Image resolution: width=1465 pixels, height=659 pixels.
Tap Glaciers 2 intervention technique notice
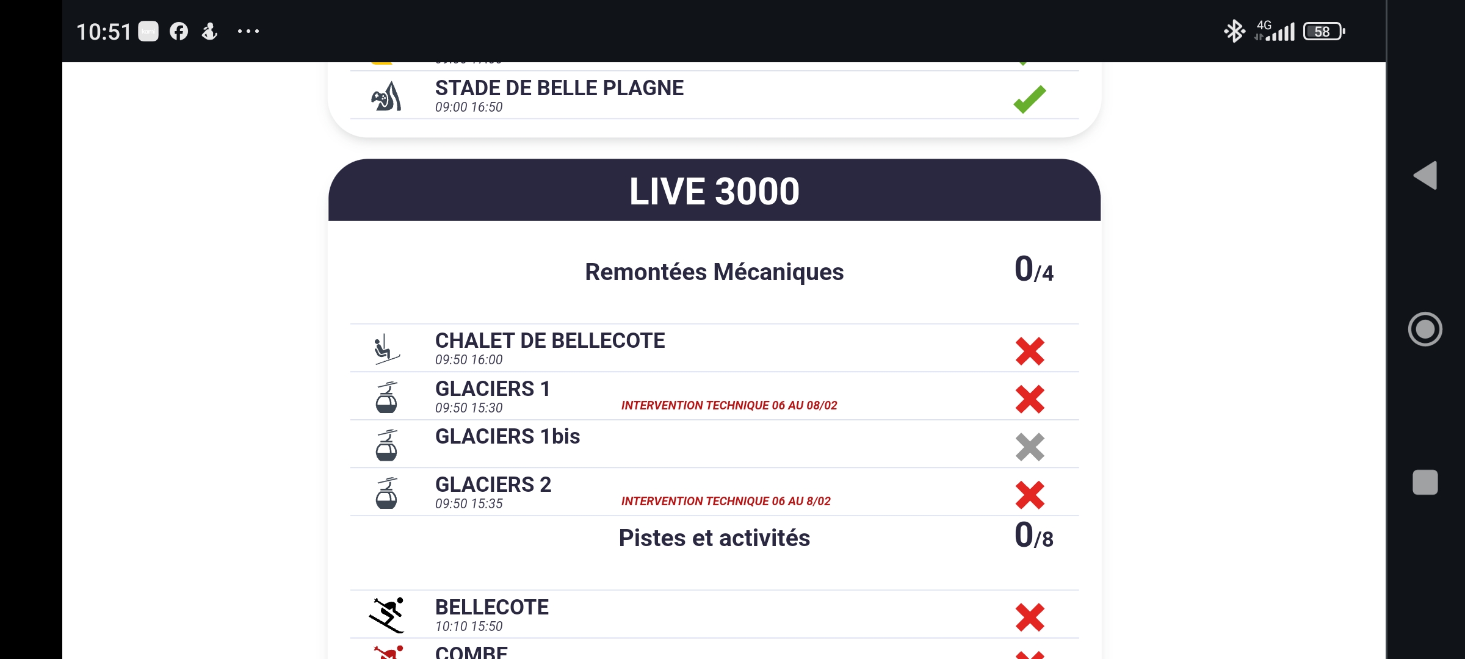pyautogui.click(x=726, y=502)
